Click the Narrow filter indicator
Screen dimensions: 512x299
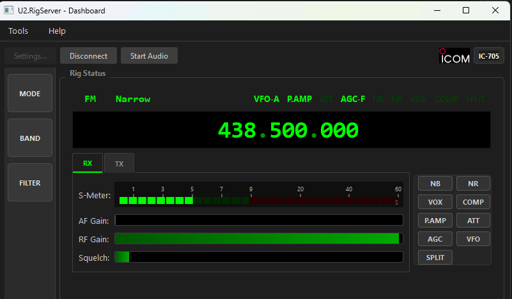point(133,99)
